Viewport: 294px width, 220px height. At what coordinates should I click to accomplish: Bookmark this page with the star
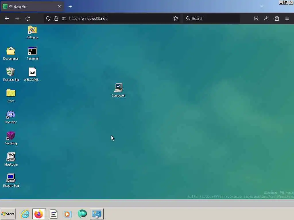pyautogui.click(x=176, y=18)
